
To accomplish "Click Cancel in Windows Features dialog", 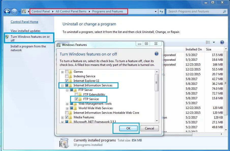I will (x=149, y=128).
